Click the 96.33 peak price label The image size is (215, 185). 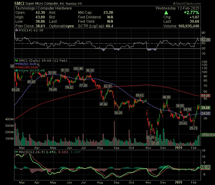click(x=90, y=70)
